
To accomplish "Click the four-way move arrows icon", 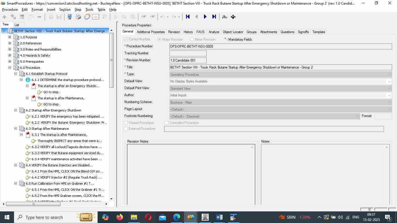I will [x=233, y=17].
